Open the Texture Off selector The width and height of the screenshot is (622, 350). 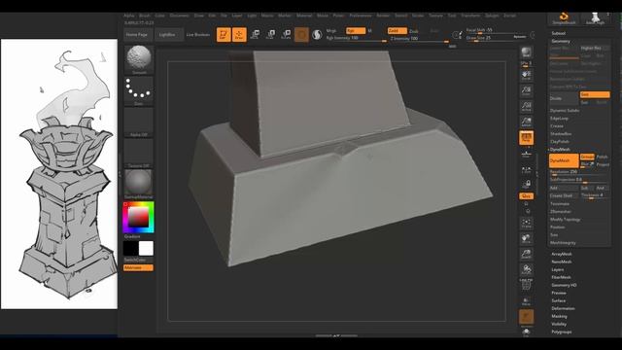(x=139, y=154)
